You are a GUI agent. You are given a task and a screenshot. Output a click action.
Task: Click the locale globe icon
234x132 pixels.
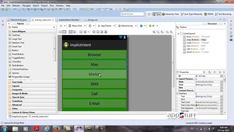point(141,26)
